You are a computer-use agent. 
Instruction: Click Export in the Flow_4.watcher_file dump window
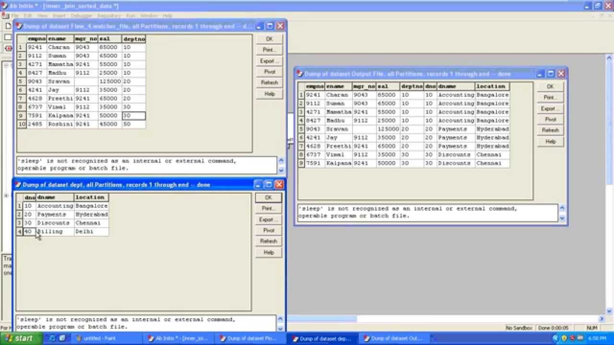click(269, 61)
